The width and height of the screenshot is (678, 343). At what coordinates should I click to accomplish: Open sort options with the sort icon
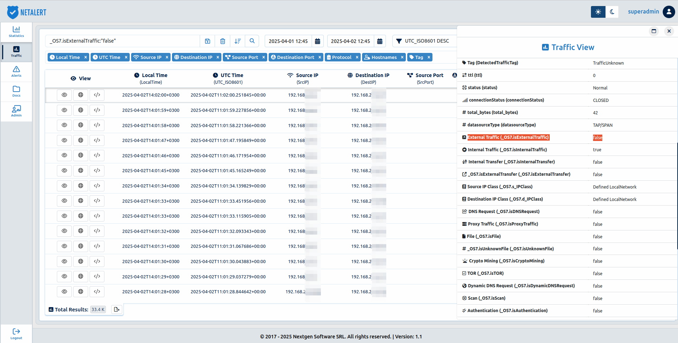point(237,41)
